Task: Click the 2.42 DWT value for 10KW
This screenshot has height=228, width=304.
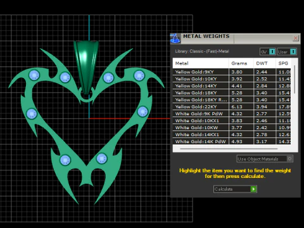Action: click(262, 127)
